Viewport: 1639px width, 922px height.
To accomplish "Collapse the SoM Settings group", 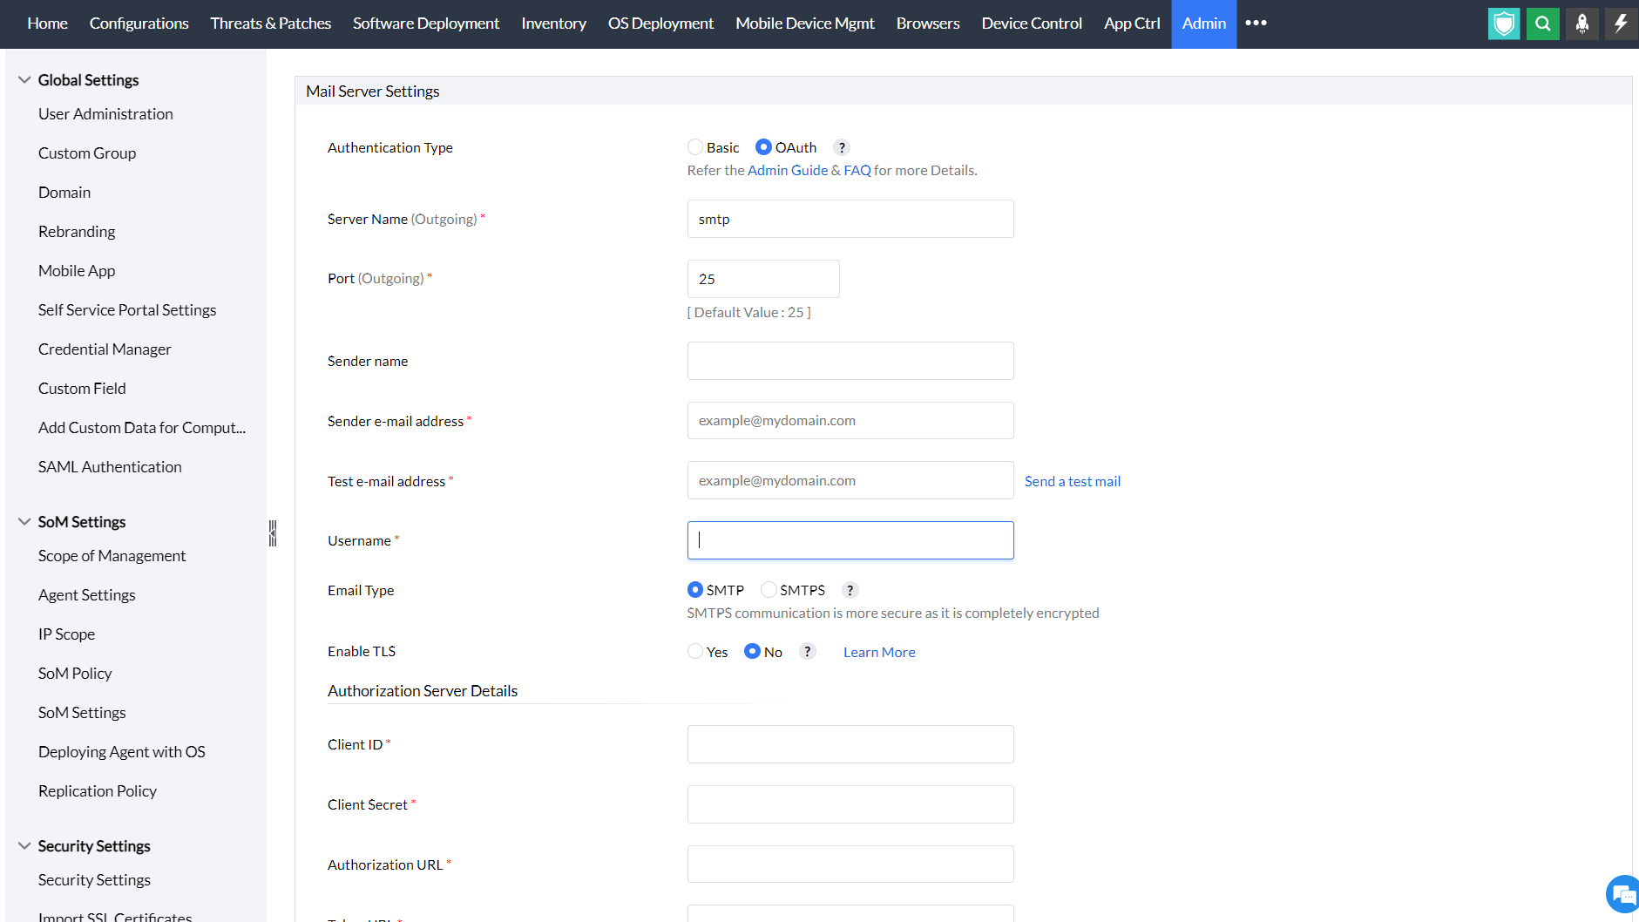I will coord(24,522).
